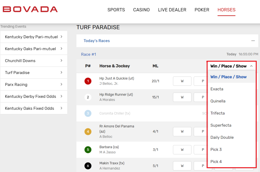This screenshot has height=172, width=260.
Task: Choose Quinella bet type
Action: [232, 101]
